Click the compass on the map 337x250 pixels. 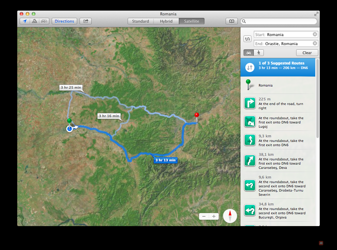coord(230,216)
